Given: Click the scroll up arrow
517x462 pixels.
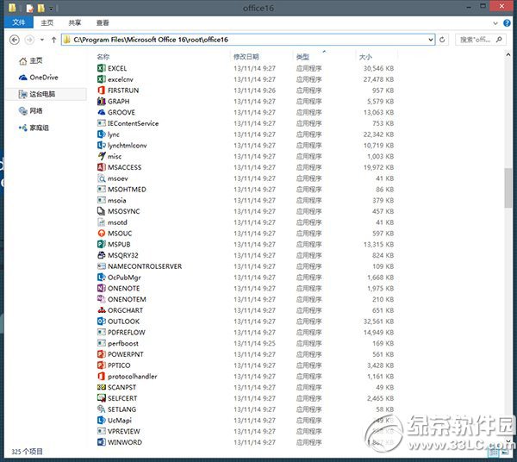Looking at the screenshot, I should (508, 55).
